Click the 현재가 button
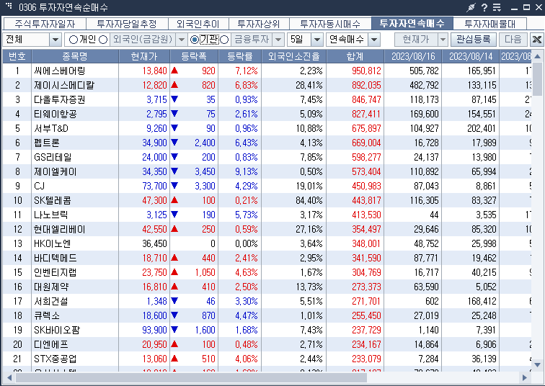 pyautogui.click(x=416, y=40)
